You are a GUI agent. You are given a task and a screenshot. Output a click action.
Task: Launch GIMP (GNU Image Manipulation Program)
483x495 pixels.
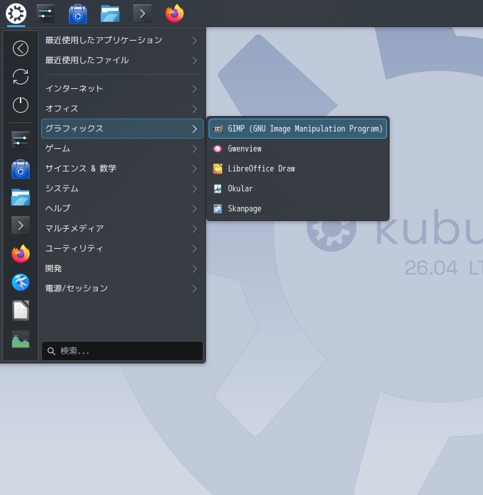tap(298, 128)
